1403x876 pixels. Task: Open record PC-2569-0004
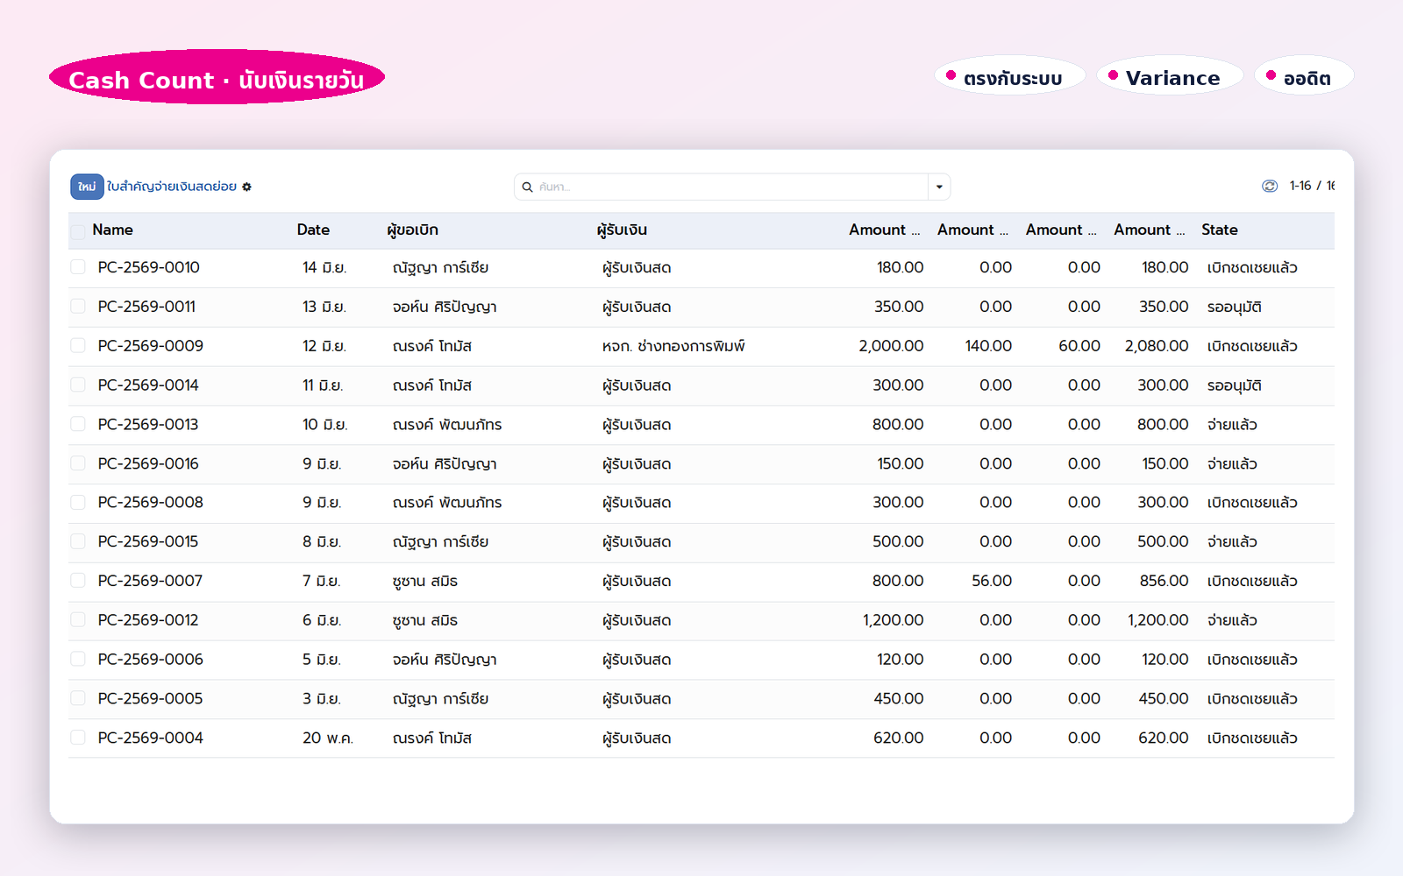pos(150,738)
